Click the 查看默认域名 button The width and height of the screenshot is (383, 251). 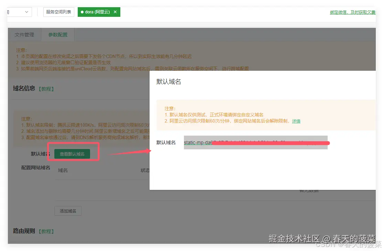point(72,154)
